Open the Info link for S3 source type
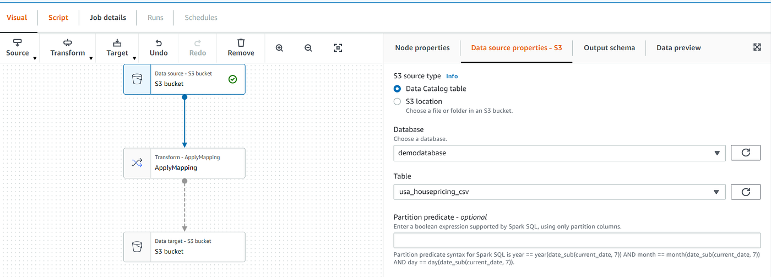The width and height of the screenshot is (771, 277). tap(452, 76)
